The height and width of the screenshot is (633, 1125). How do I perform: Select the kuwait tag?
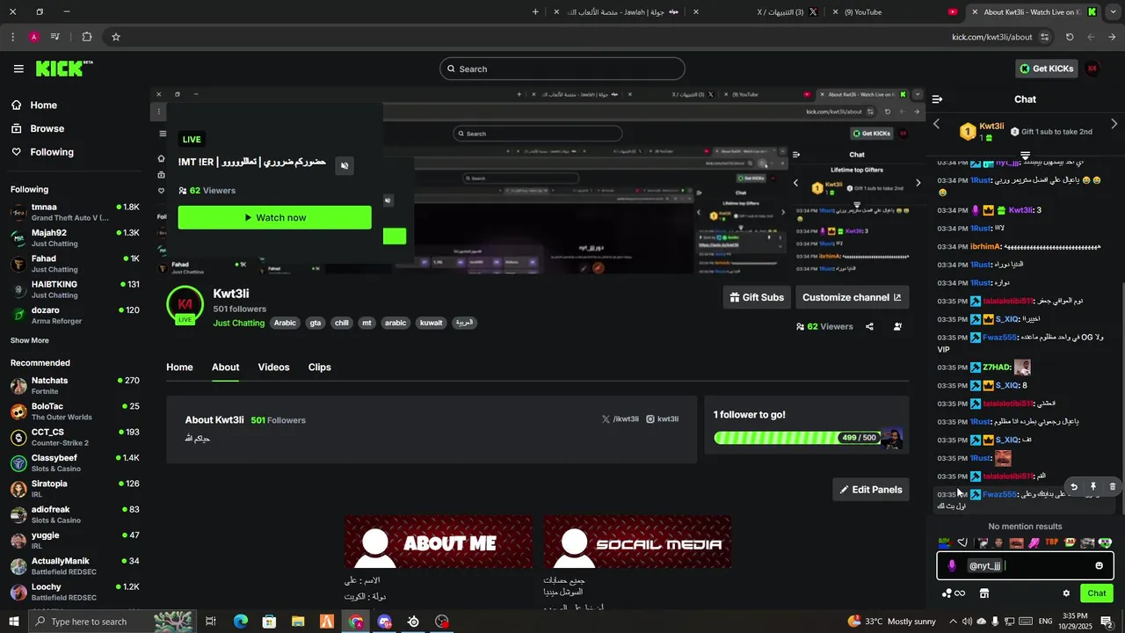point(432,323)
